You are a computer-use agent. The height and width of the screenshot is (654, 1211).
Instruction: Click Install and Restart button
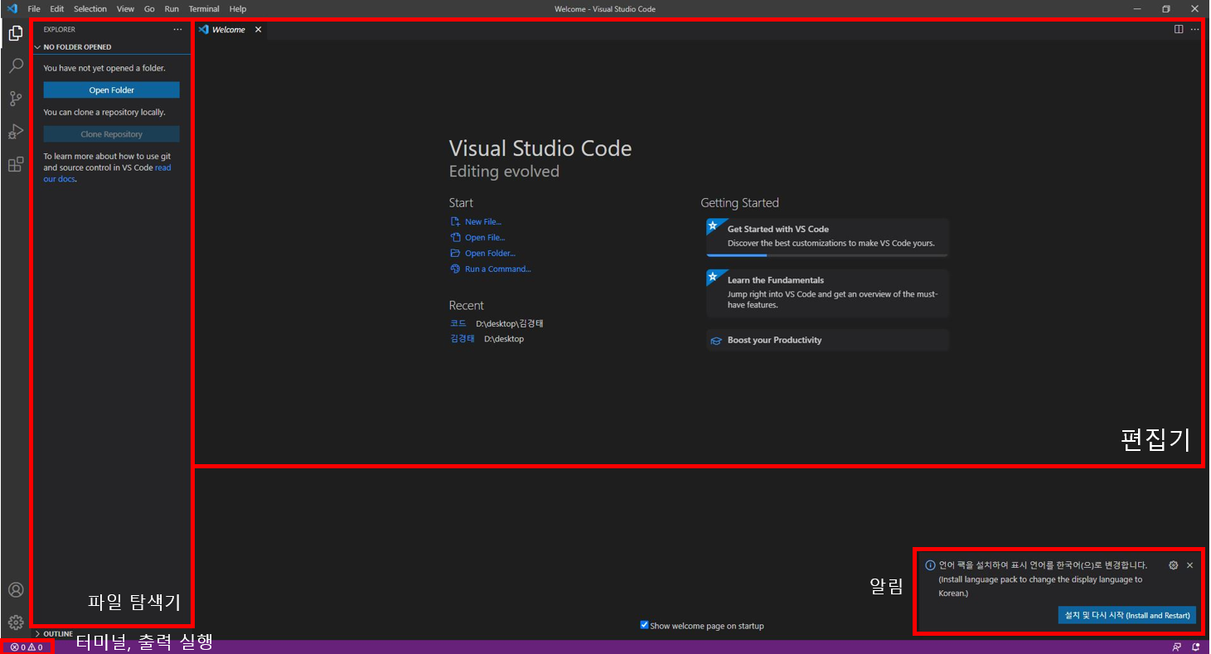pyautogui.click(x=1127, y=615)
